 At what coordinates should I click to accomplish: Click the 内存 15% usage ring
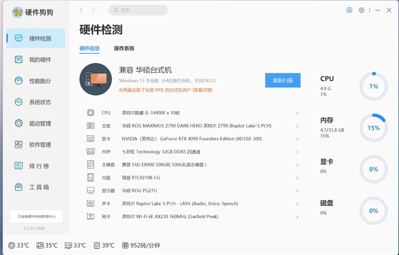(x=374, y=128)
